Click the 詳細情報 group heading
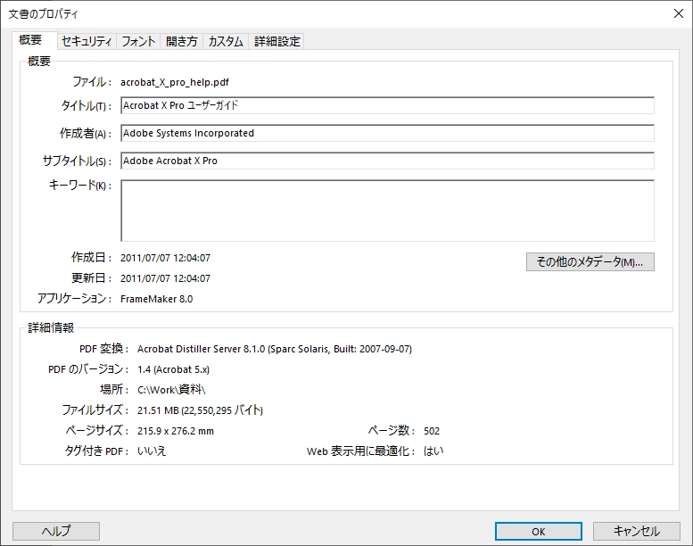693x546 pixels. [51, 327]
